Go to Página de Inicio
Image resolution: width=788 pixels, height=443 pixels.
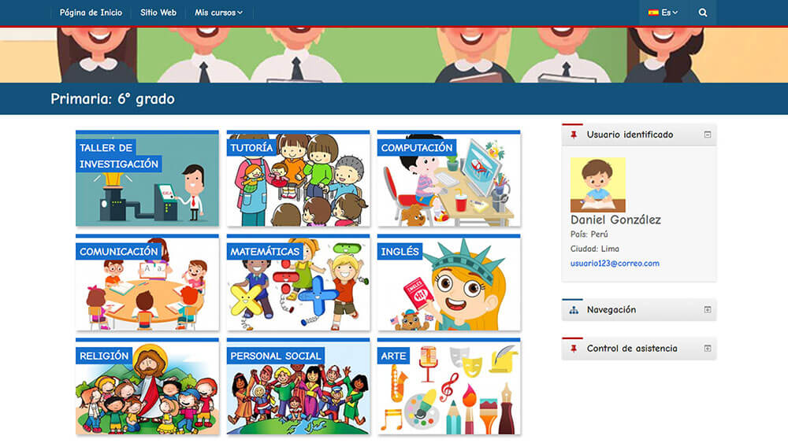coord(91,13)
